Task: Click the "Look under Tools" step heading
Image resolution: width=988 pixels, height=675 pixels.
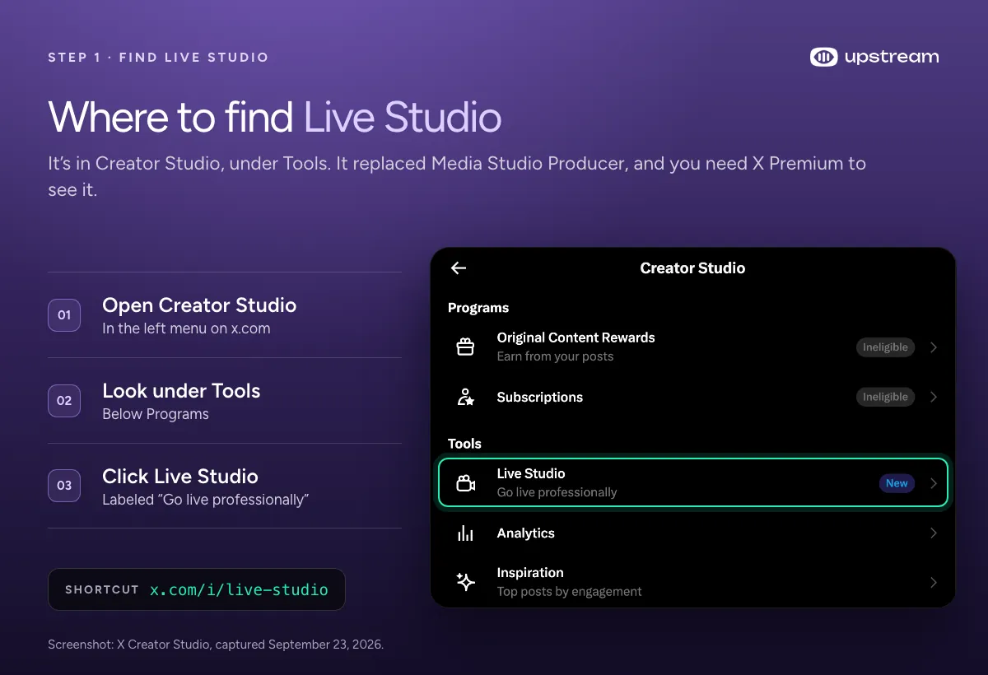Action: 181,391
